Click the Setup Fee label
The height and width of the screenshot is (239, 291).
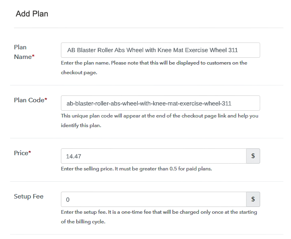point(29,196)
